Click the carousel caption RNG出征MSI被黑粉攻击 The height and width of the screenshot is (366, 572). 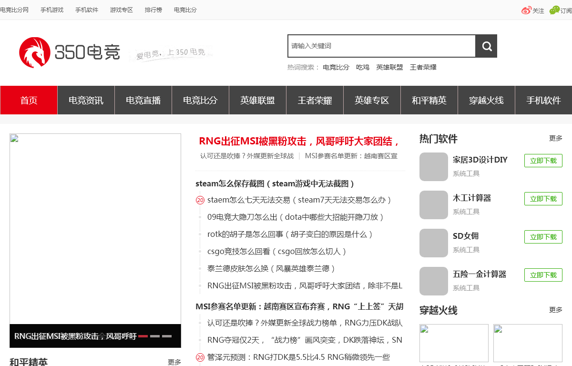(75, 336)
